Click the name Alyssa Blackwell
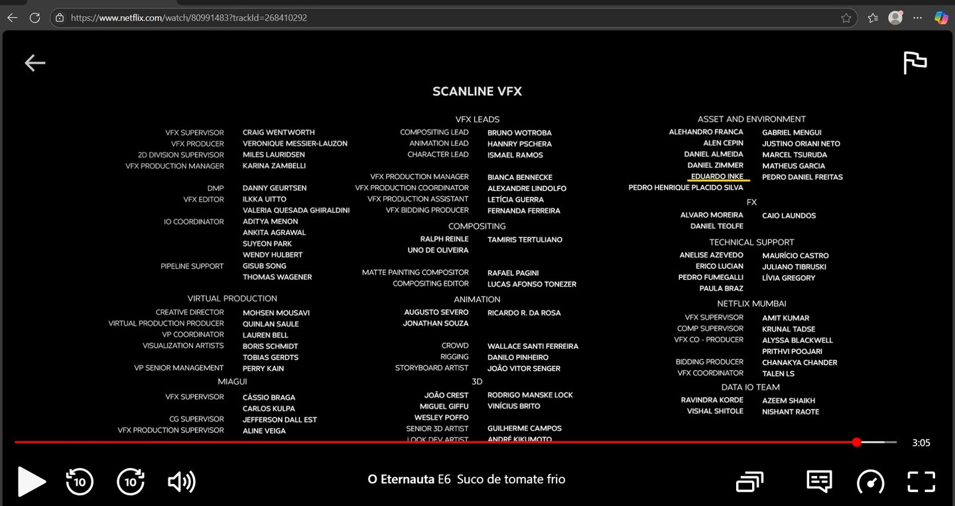This screenshot has height=506, width=955. pyautogui.click(x=798, y=340)
